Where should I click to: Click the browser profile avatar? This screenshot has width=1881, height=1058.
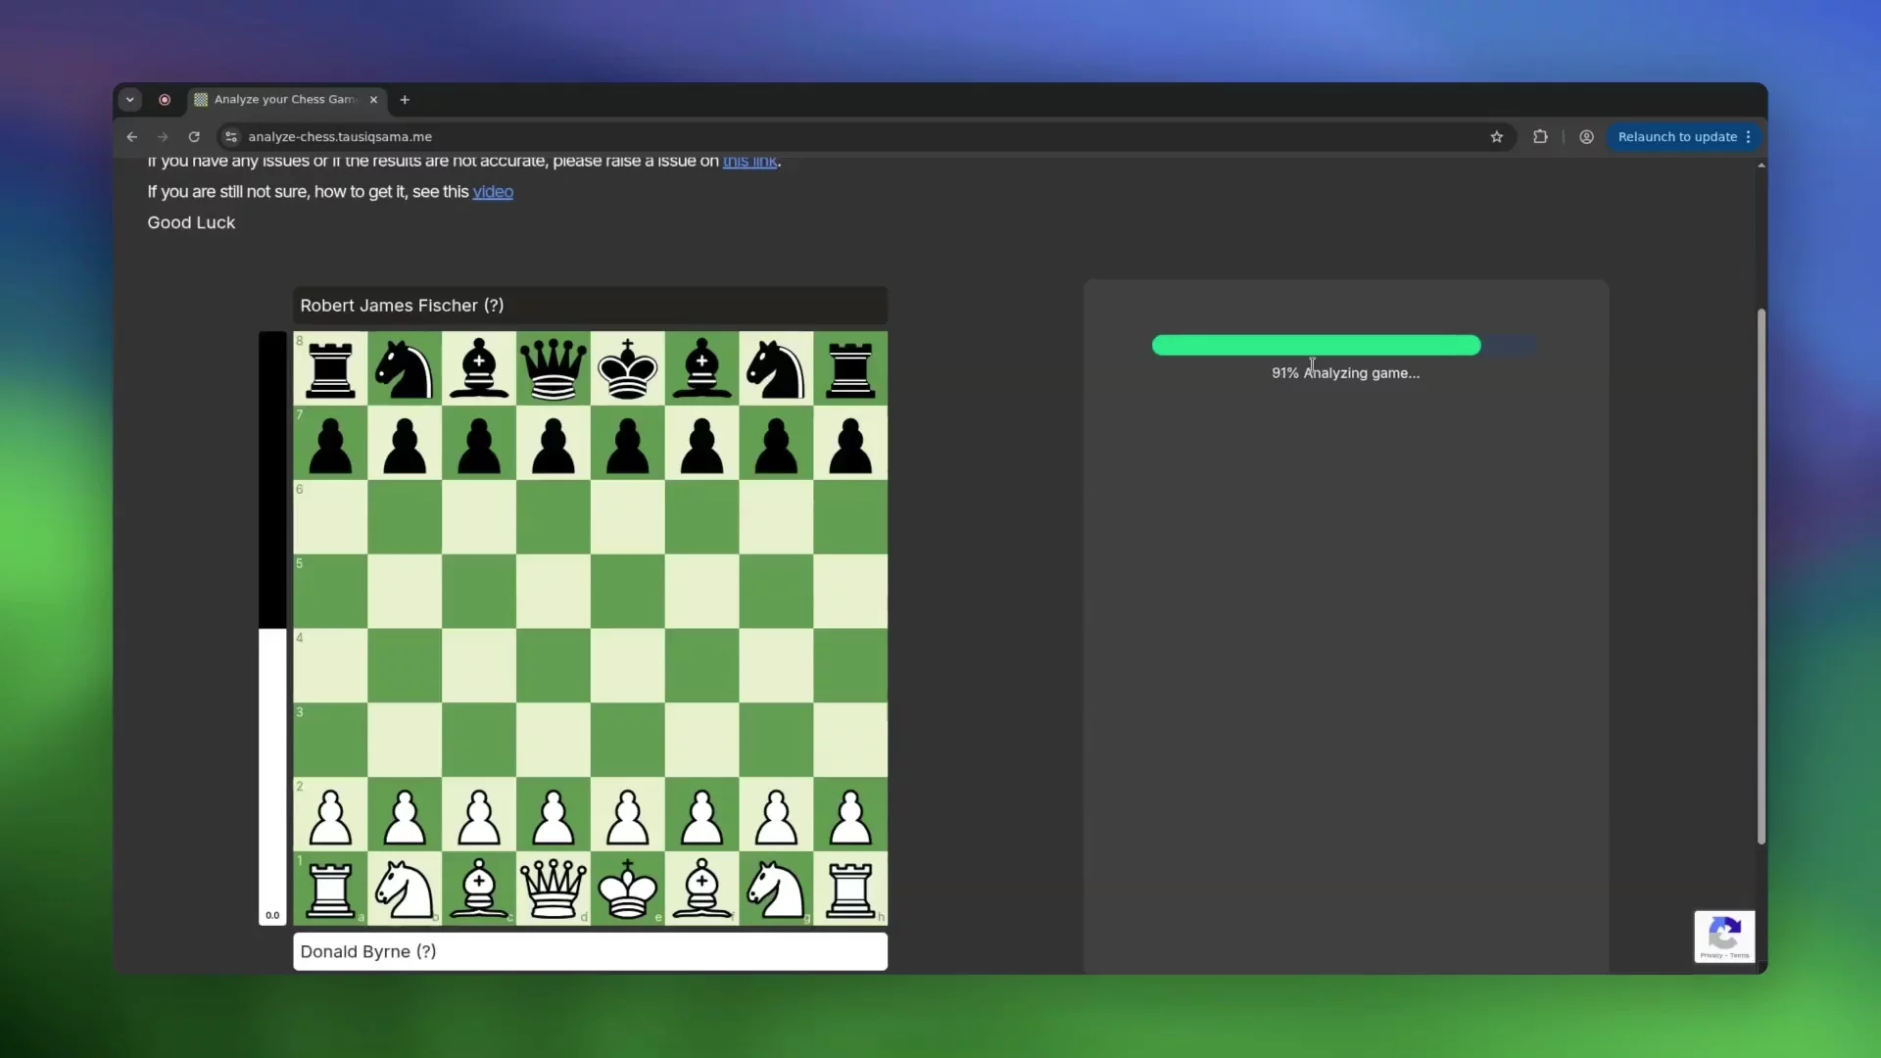[1586, 137]
